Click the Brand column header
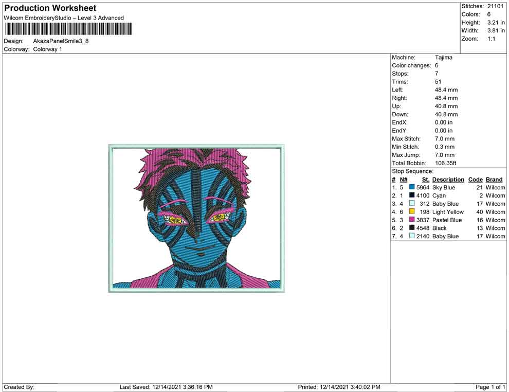This screenshot has height=392, width=509. pos(494,179)
